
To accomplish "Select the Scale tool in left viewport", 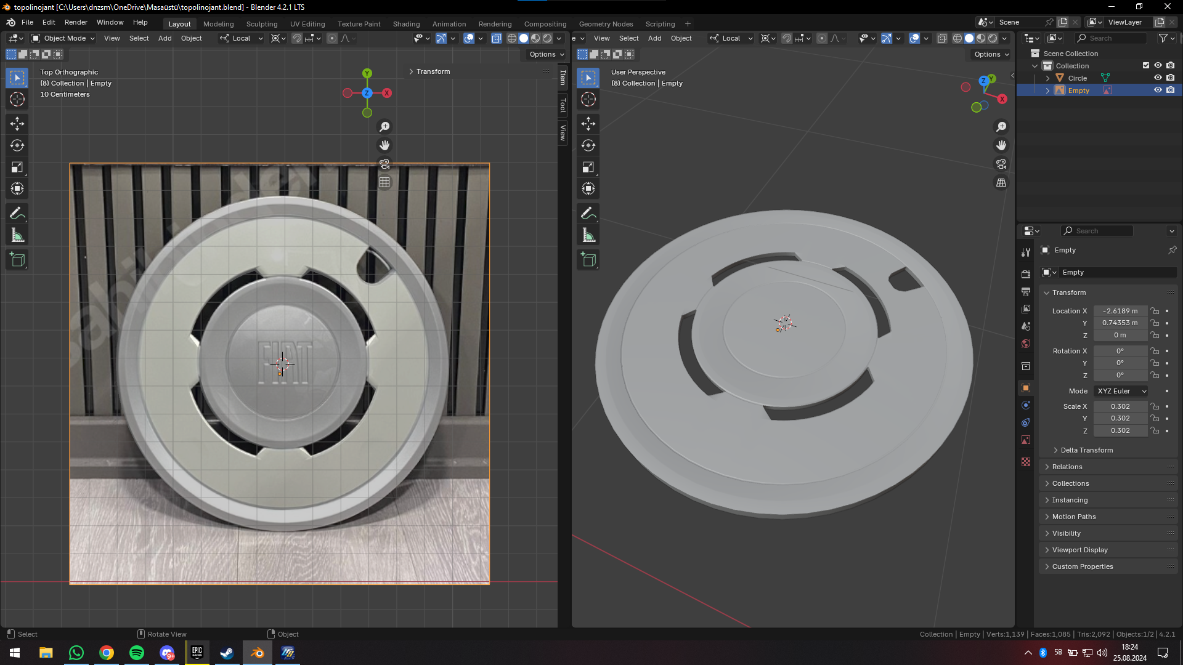I will [x=17, y=167].
